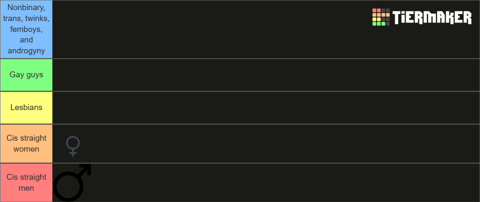Select the blue Nonbinary, trans, twinks tier label
480x202 pixels.
click(x=26, y=29)
